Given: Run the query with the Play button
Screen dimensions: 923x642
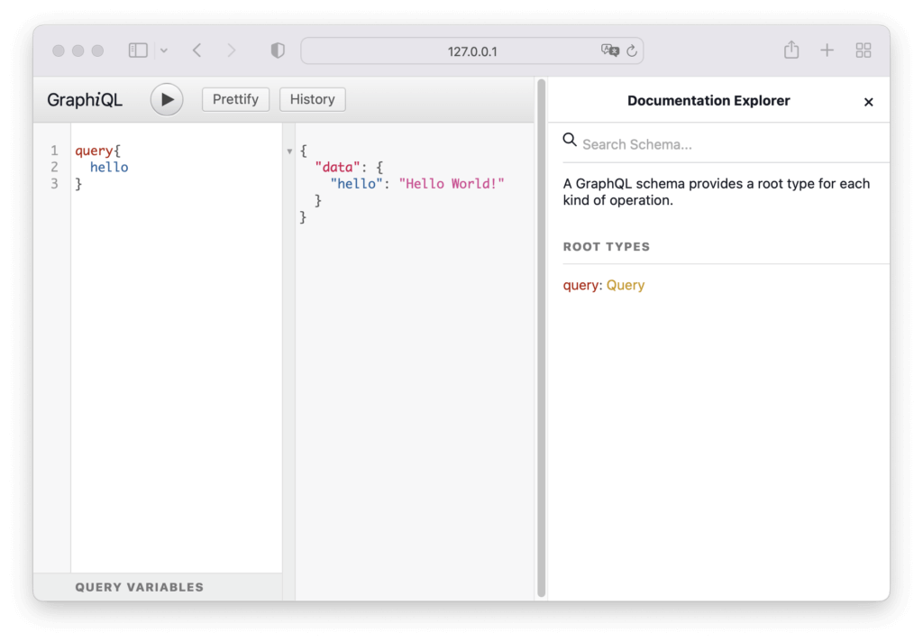Looking at the screenshot, I should [x=166, y=99].
